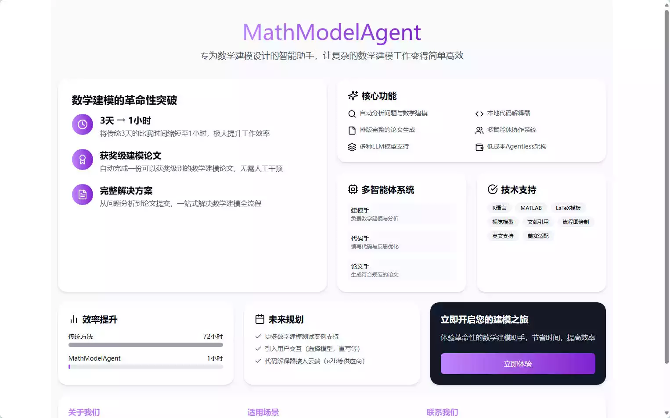Click the wallet icon beside 低成本Agentless架构
The width and height of the screenshot is (670, 418).
click(479, 147)
